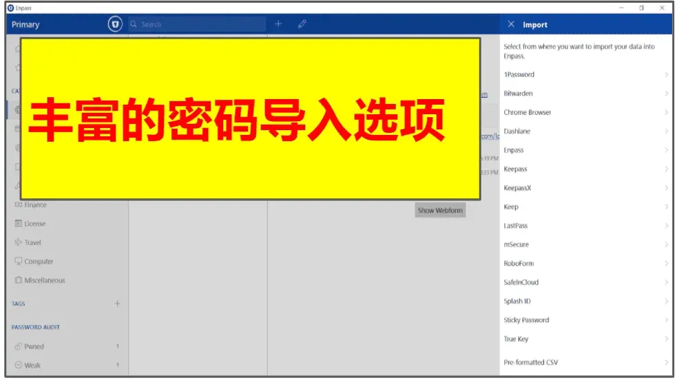
Task: Choose Chrome Browser import source
Action: [x=586, y=112]
